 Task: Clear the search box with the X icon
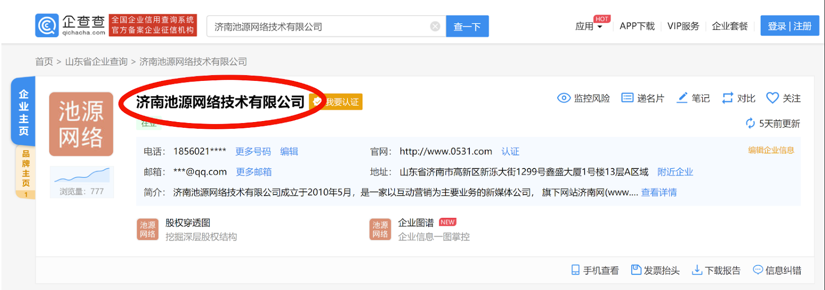point(435,26)
